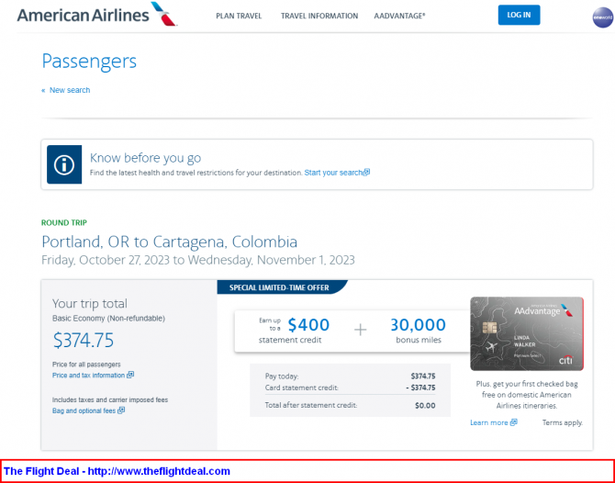Click the red-blue eagle flight symbol
The image size is (615, 483).
coord(163,14)
